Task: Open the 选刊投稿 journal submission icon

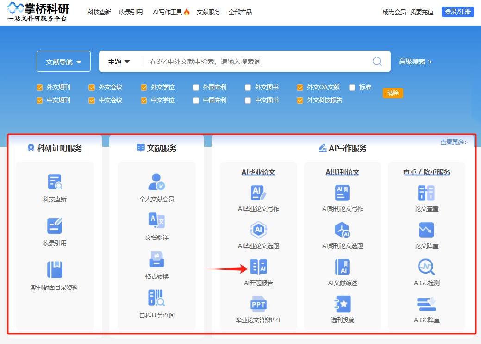Action: coord(343,304)
